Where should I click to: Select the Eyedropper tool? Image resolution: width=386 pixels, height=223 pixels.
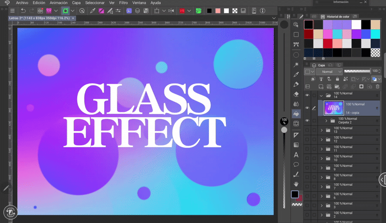click(x=296, y=74)
